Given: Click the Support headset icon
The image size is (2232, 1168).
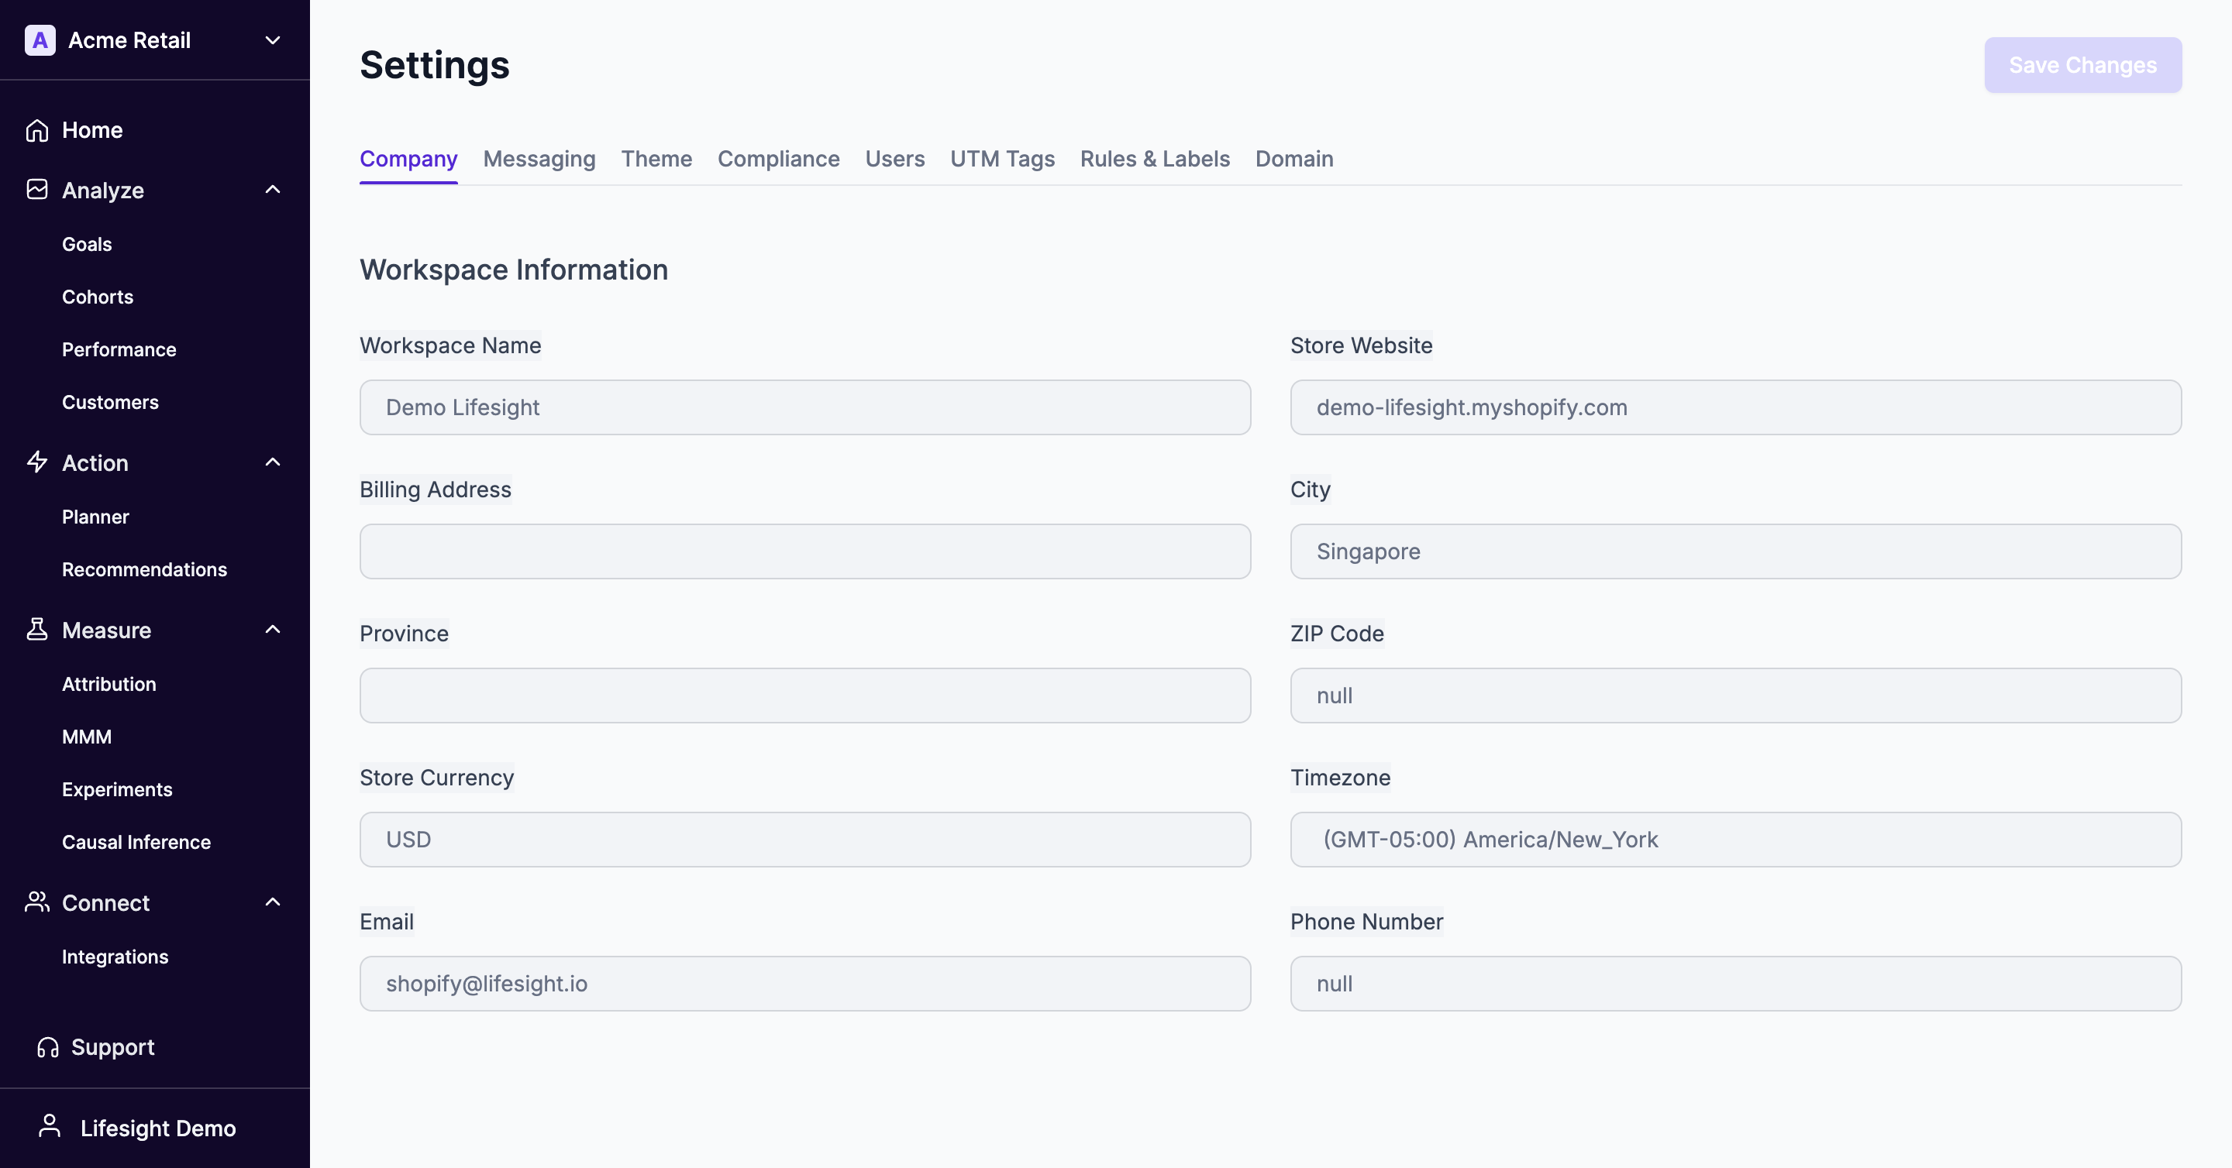Looking at the screenshot, I should [x=47, y=1048].
